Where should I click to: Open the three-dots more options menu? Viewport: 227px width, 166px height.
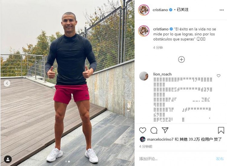[x=222, y=10]
